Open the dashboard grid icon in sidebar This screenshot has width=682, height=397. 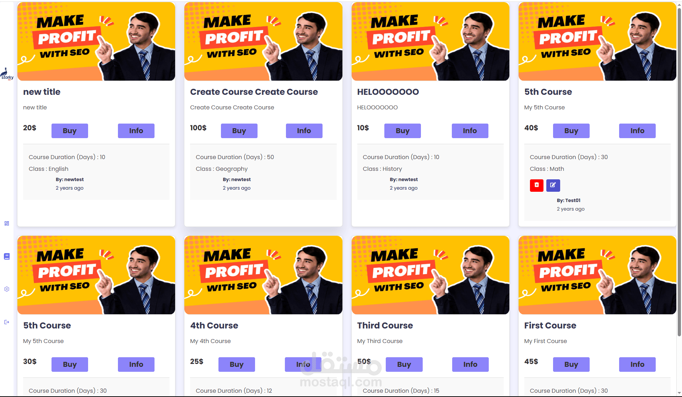(x=7, y=223)
